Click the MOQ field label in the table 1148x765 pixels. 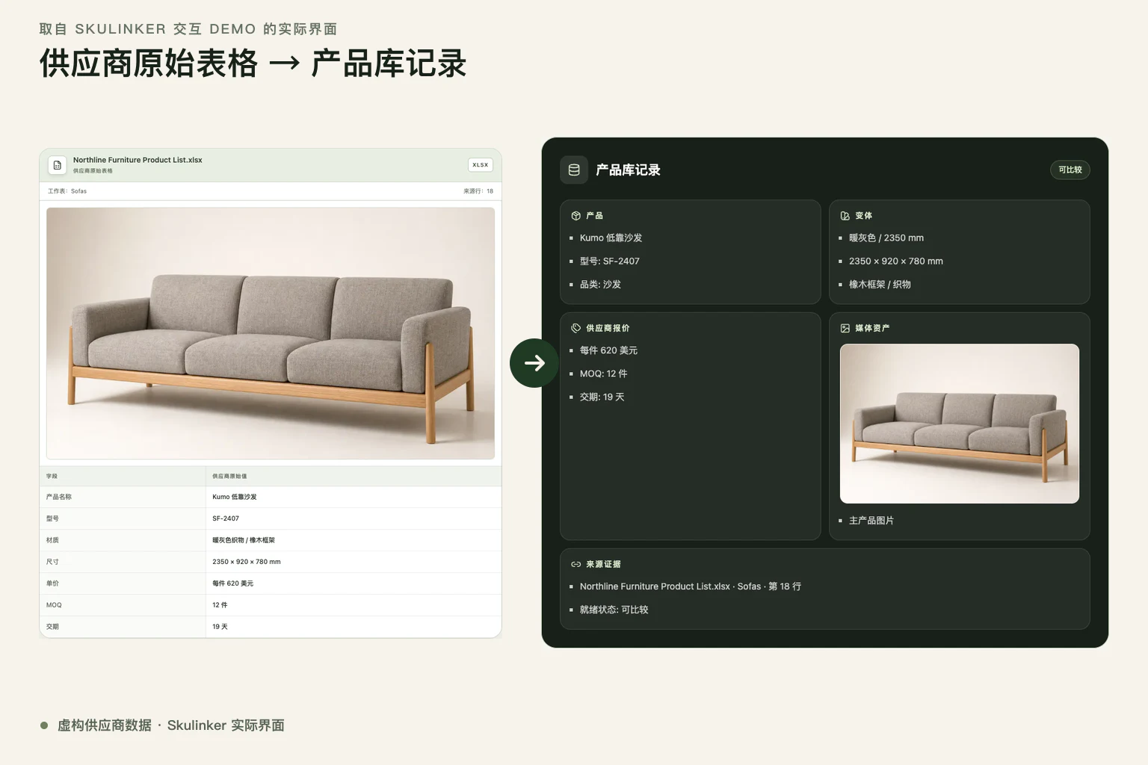pos(54,605)
